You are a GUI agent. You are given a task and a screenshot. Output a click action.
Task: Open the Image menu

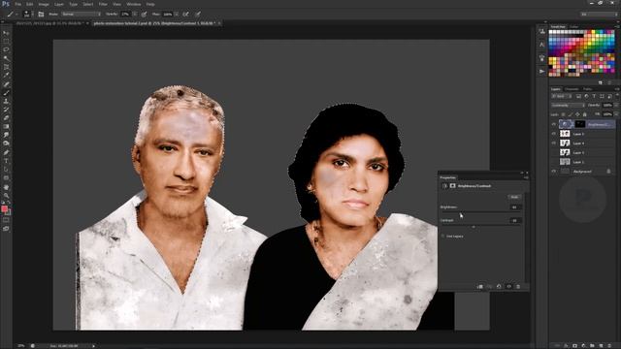pos(44,4)
